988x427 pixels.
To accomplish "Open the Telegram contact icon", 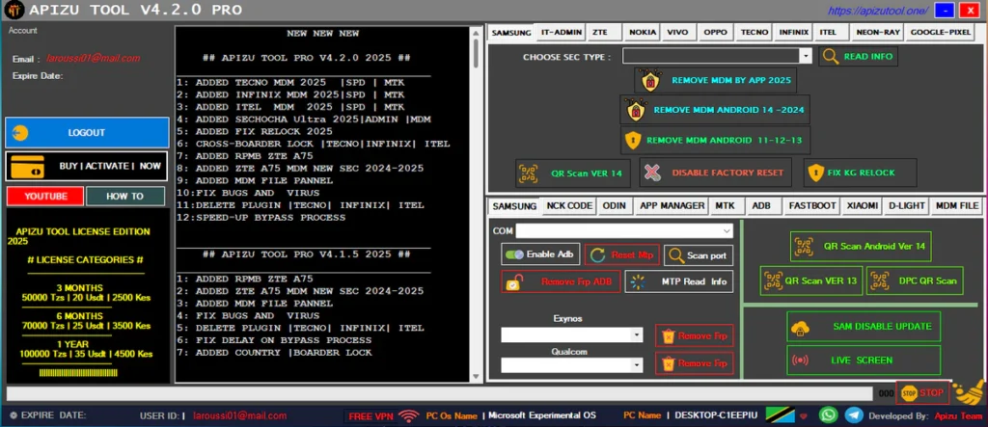I will tap(853, 414).
